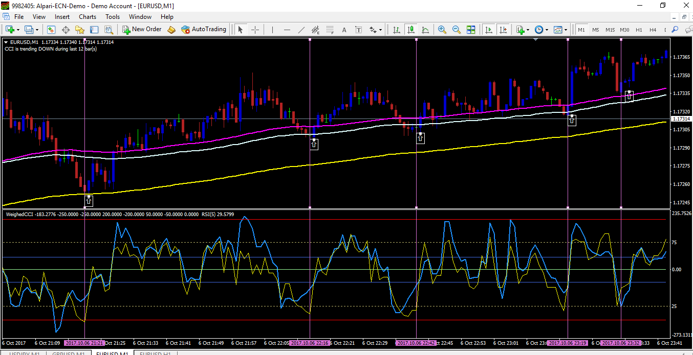Click the zoom in magnifier
Screen dimensions: 693x355
pos(442,30)
